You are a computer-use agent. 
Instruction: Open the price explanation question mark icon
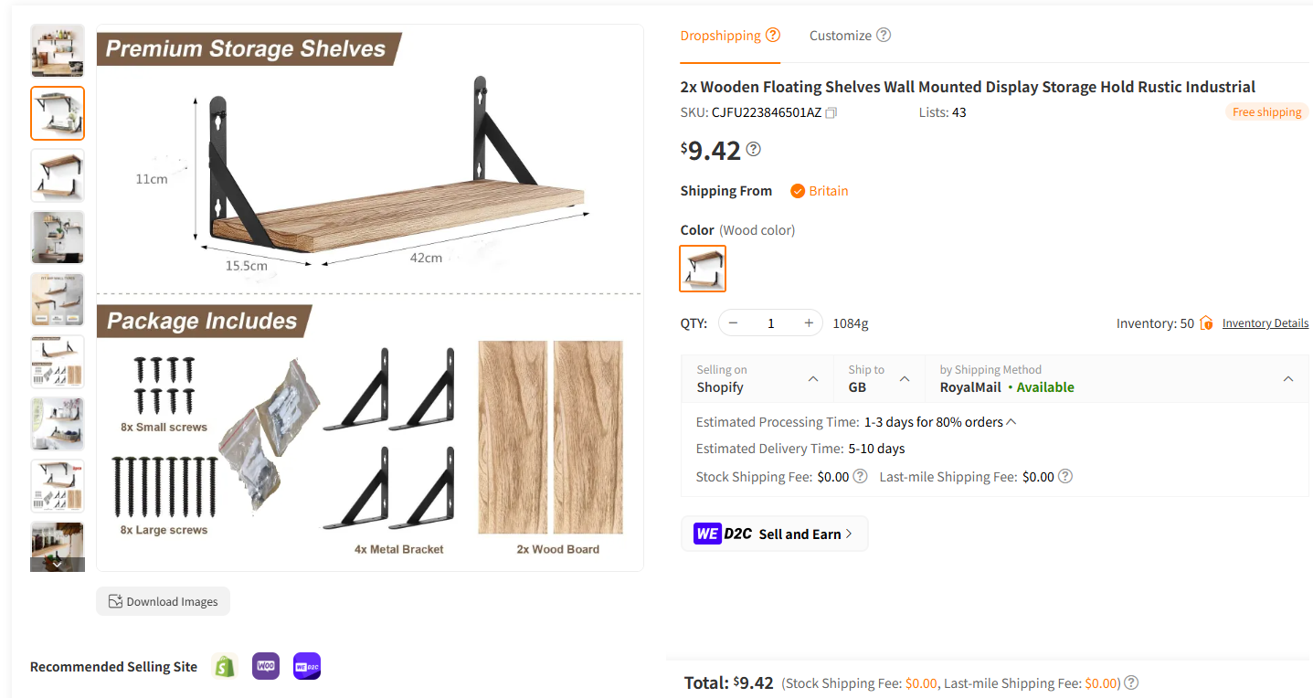tap(752, 148)
